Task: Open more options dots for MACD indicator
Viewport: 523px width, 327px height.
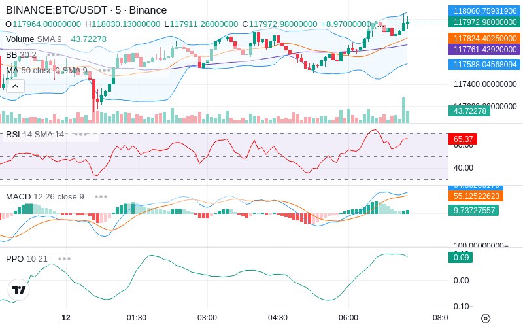Action: [x=101, y=197]
